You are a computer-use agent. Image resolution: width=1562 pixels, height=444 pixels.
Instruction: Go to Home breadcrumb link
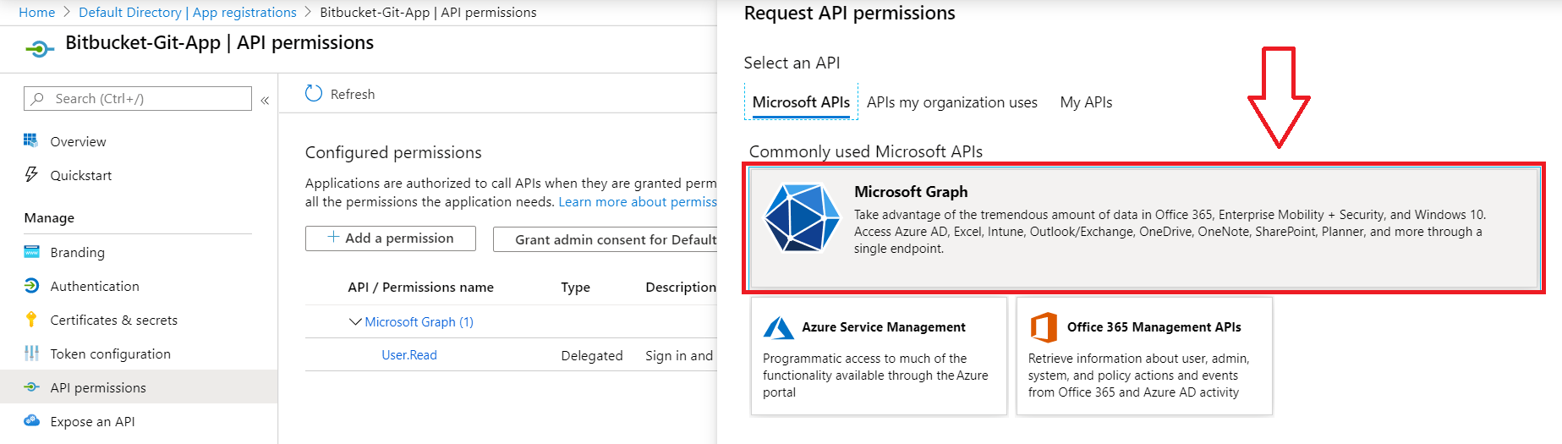(x=37, y=12)
